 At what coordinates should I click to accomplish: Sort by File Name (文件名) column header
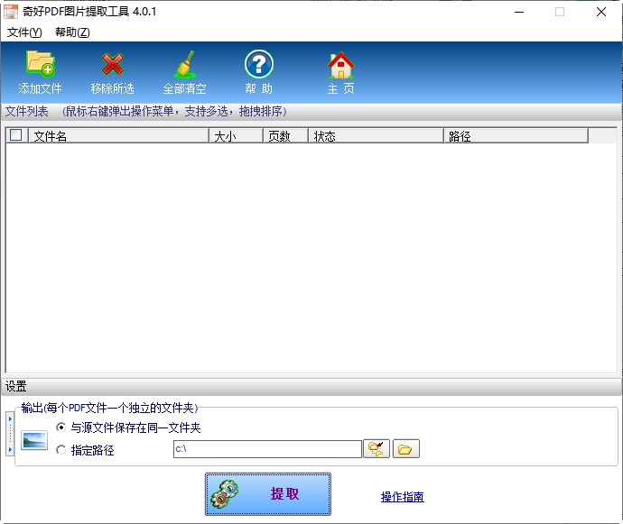117,136
